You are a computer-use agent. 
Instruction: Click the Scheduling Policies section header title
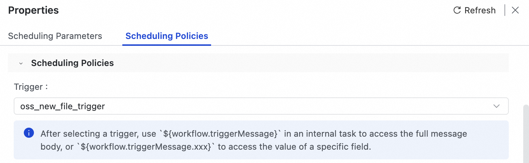(x=73, y=63)
